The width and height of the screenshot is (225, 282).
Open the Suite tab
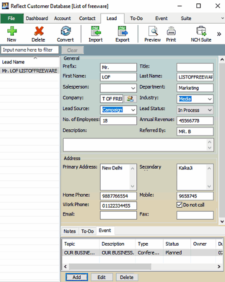pos(186,18)
